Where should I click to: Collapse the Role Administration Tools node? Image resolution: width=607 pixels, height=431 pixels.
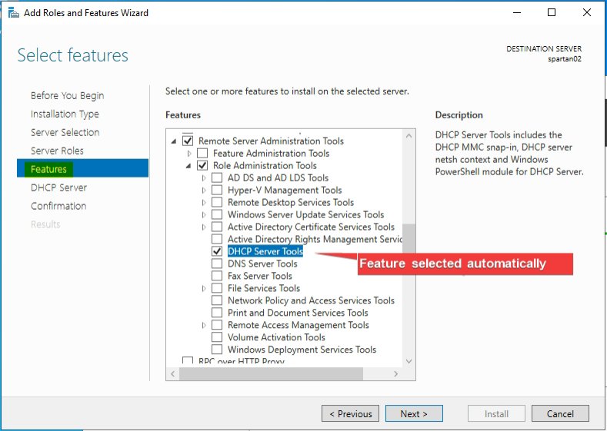point(188,165)
